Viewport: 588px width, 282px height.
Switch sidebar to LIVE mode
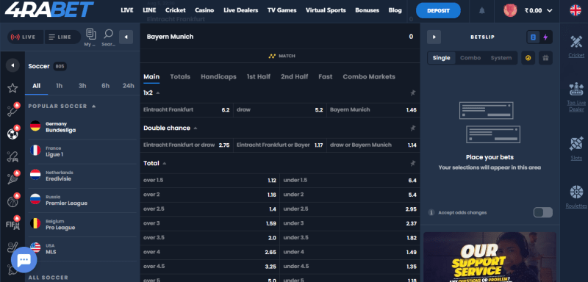click(26, 37)
